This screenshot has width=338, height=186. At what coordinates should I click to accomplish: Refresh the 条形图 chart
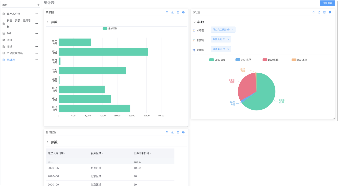pos(167,12)
